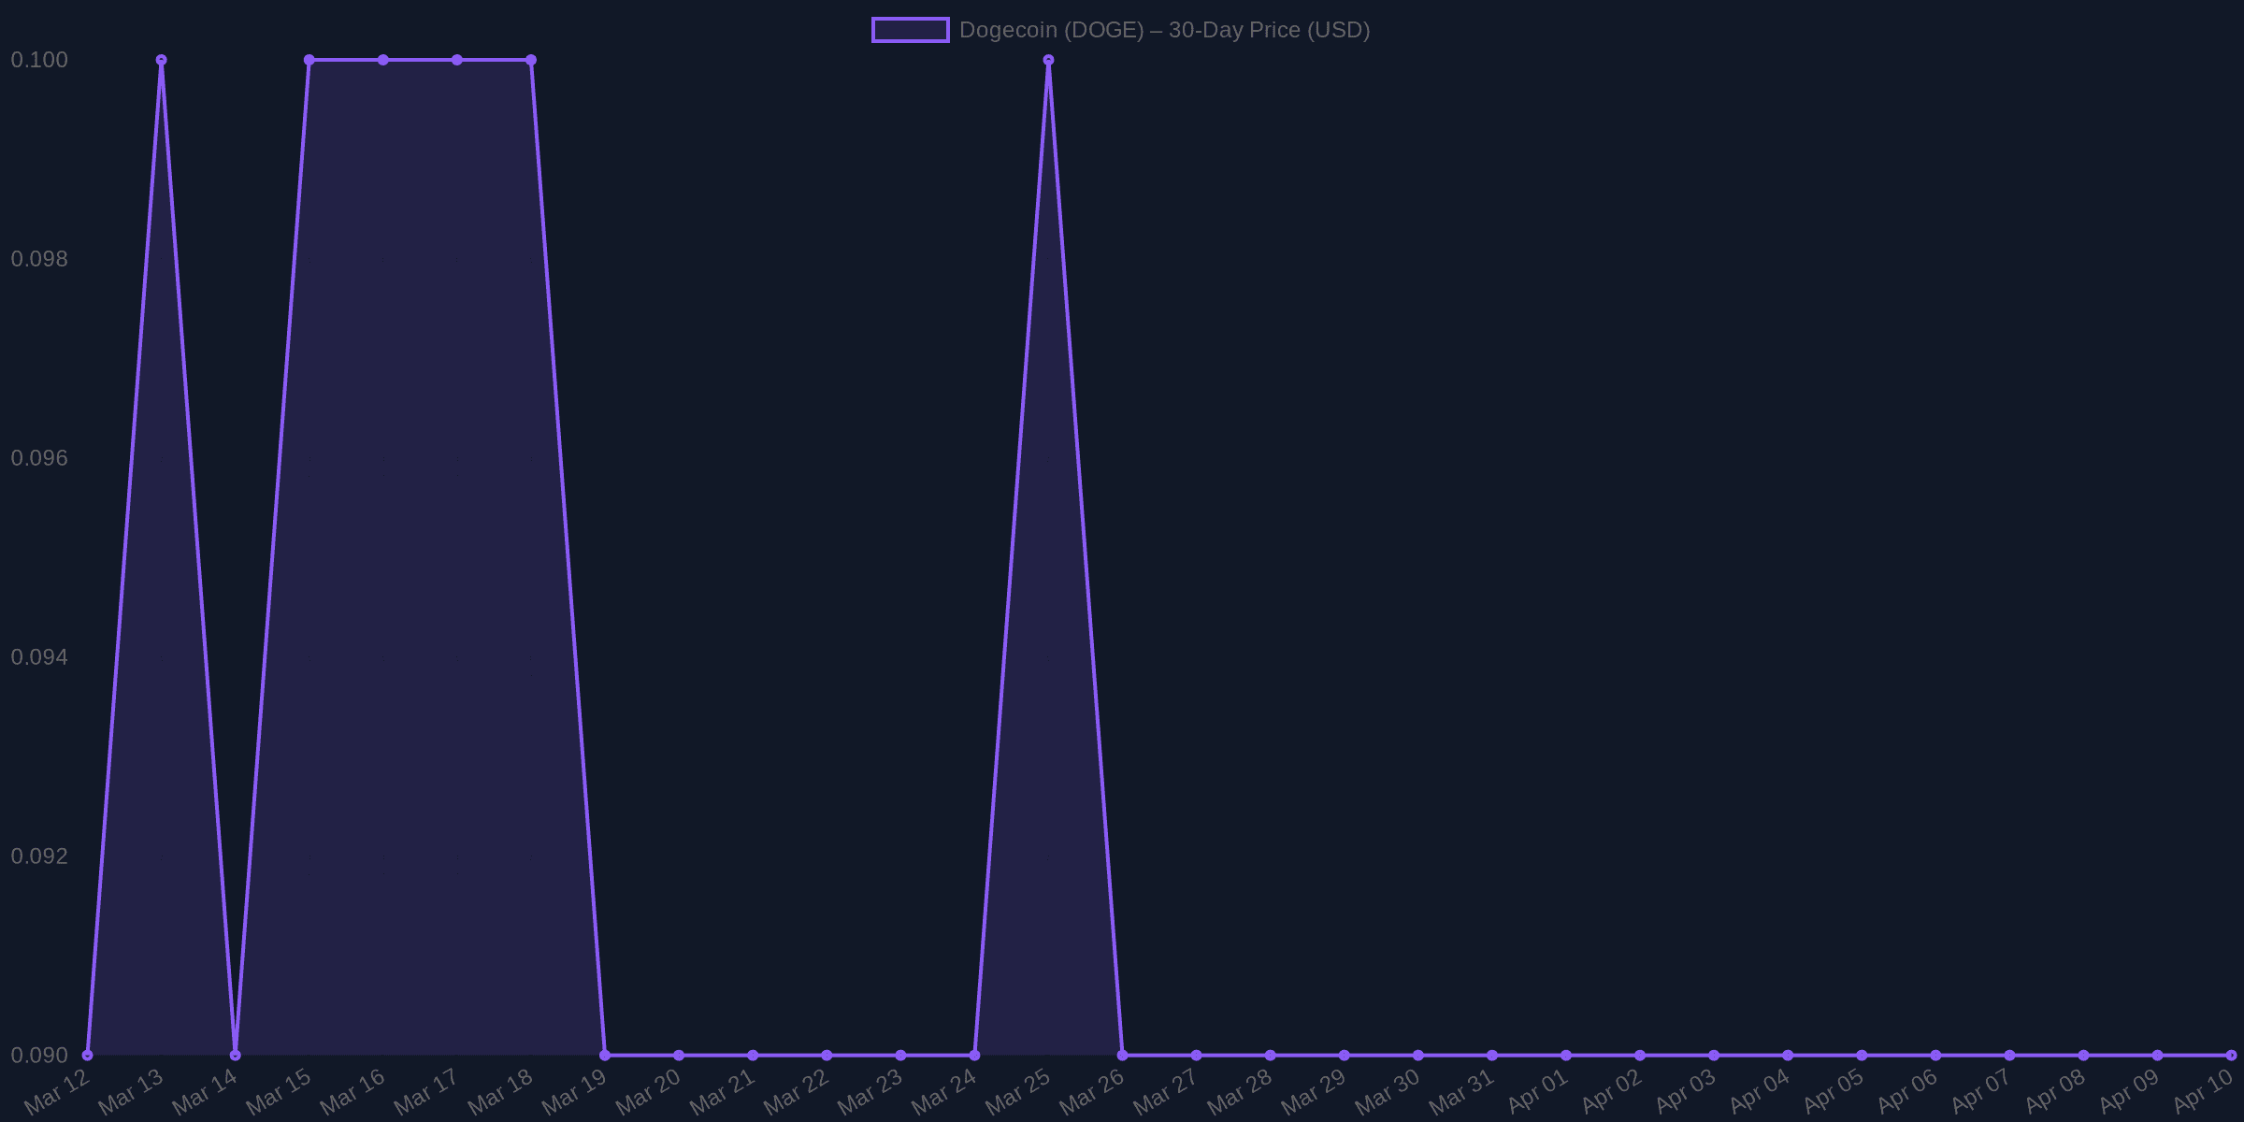Select the Mar 25 spike data point
Screen dimensions: 2244x1122
tap(1048, 60)
